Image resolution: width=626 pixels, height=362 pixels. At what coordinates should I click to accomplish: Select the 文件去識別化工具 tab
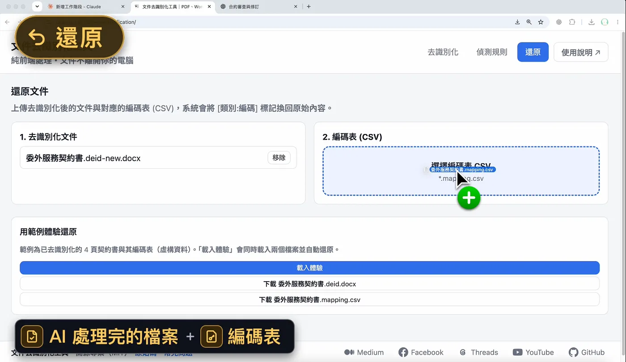(173, 7)
